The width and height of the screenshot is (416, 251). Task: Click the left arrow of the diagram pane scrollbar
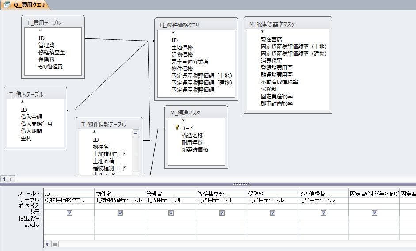point(4,179)
